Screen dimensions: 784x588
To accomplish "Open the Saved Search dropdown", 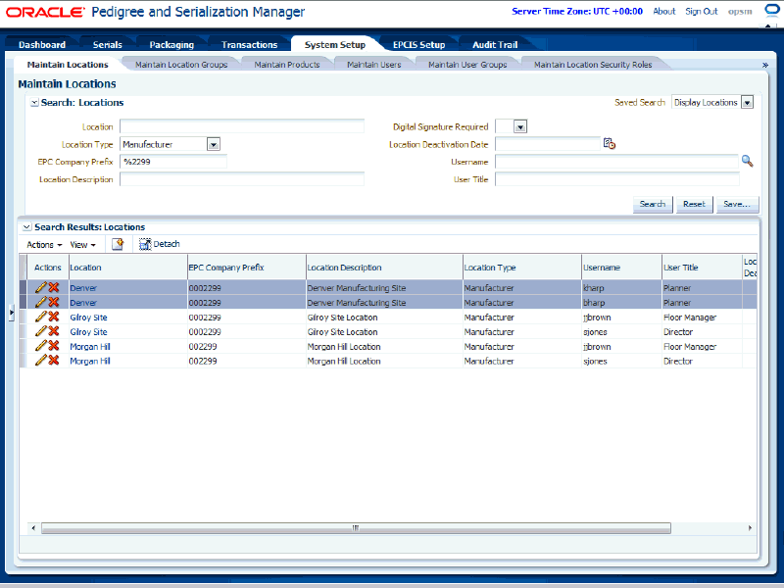I will (747, 103).
